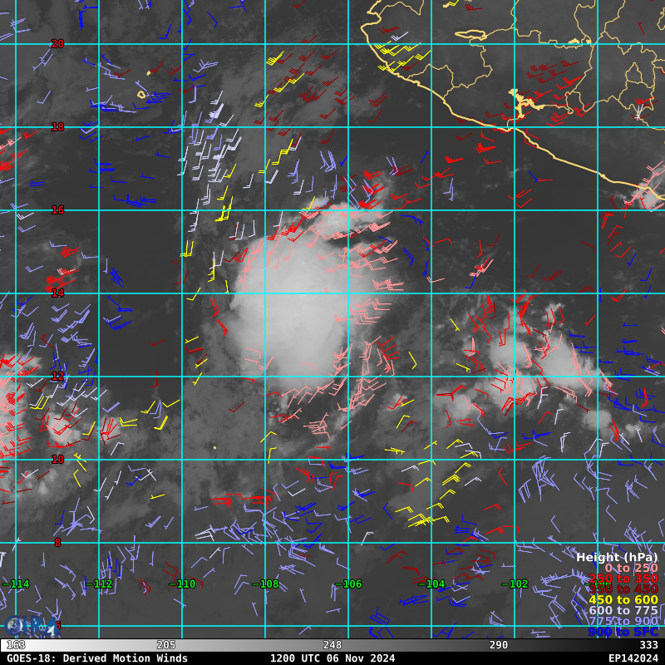Click the latitude label 12

(x=57, y=377)
